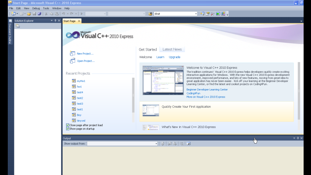Click the Solution Explorer properties icon

click(x=17, y=26)
